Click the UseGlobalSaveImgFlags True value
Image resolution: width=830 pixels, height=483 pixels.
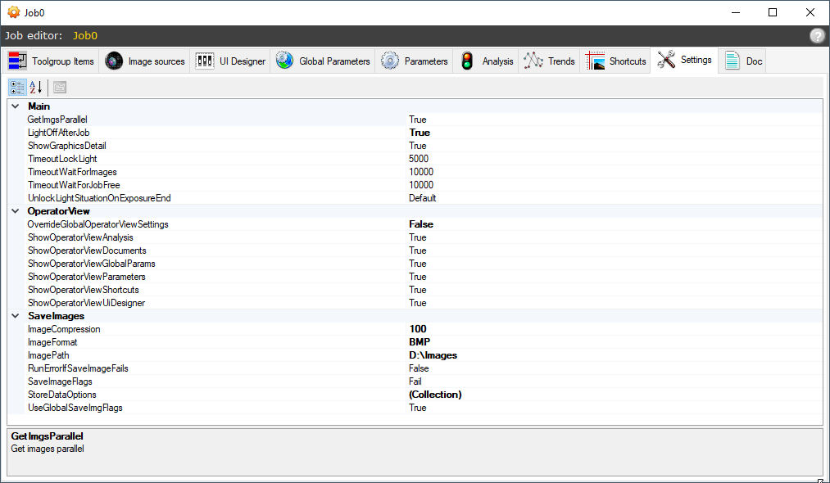[418, 408]
